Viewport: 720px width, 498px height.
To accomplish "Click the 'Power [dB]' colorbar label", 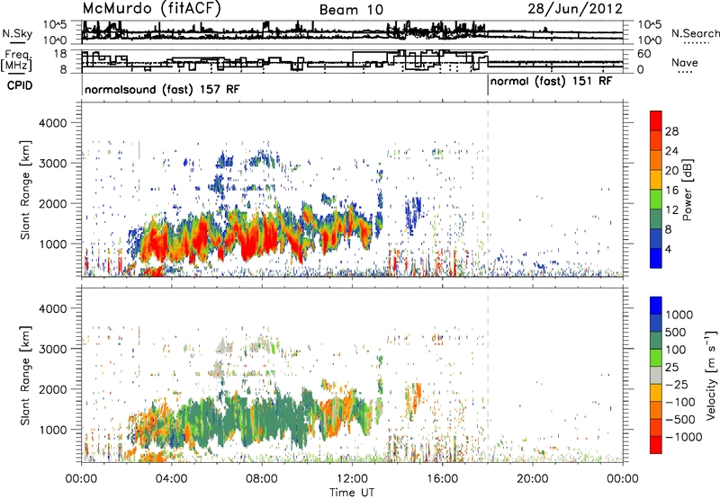I will 687,190.
